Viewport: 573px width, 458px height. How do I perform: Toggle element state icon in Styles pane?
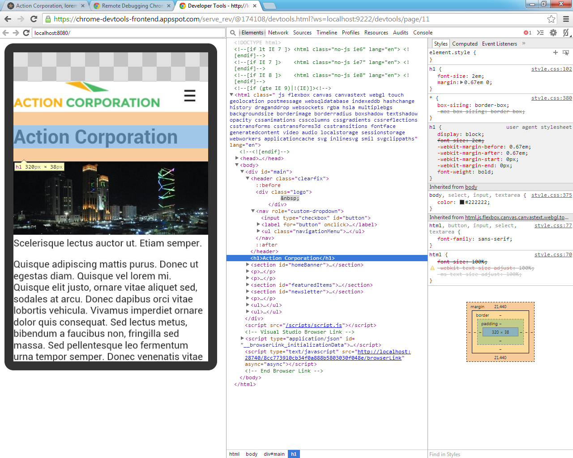tap(566, 52)
